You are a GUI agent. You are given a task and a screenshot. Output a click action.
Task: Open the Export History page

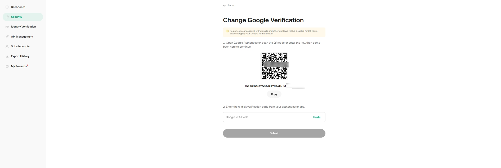point(20,56)
